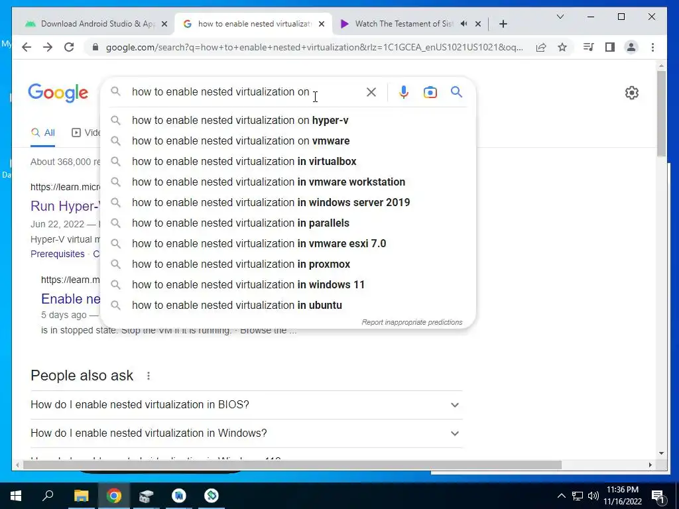Image resolution: width=679 pixels, height=509 pixels.
Task: Clear the search box with the X
Action: (x=371, y=91)
